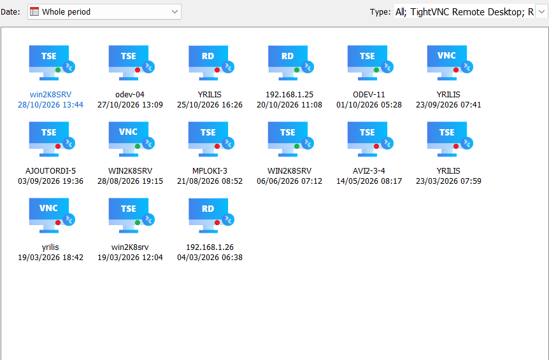The image size is (549, 360).
Task: Open the Date period dropdown
Action: (x=104, y=12)
